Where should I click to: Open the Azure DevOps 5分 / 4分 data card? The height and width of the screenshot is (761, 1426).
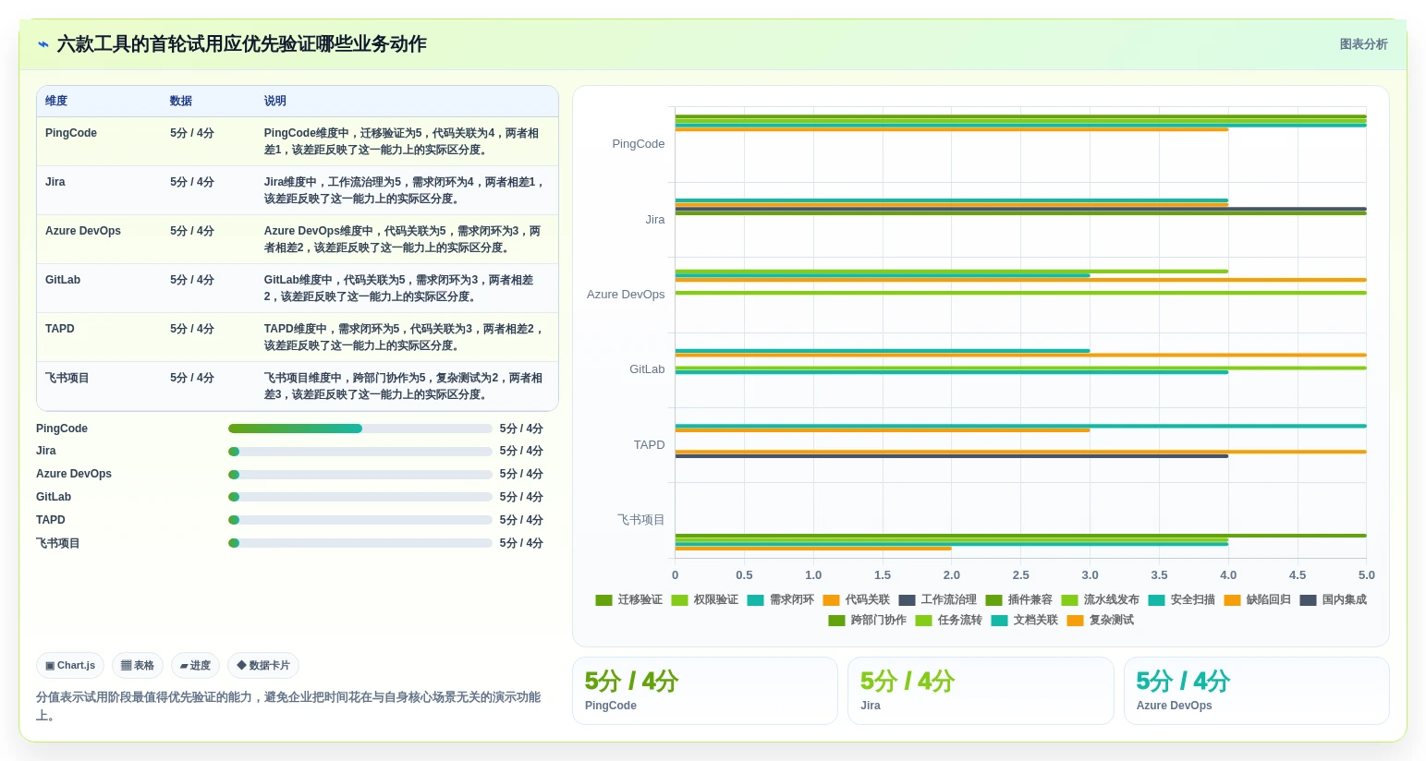click(1257, 691)
